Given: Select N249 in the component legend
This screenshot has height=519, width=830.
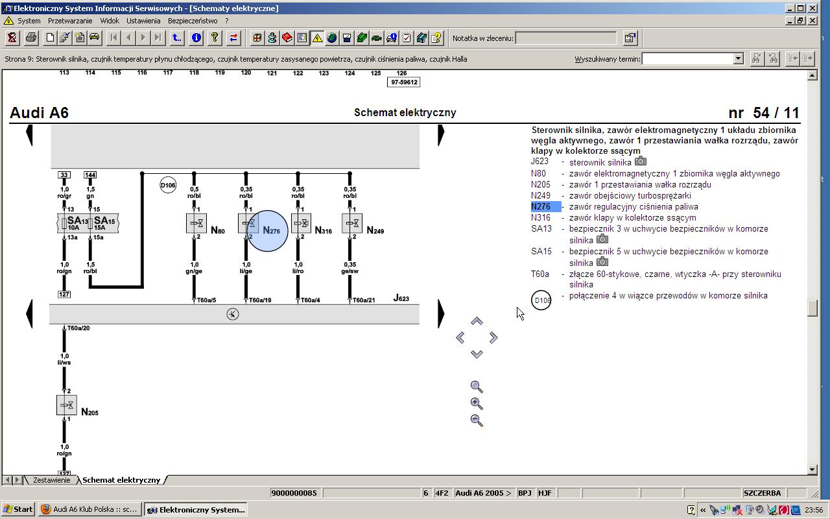Looking at the screenshot, I should [x=541, y=196].
